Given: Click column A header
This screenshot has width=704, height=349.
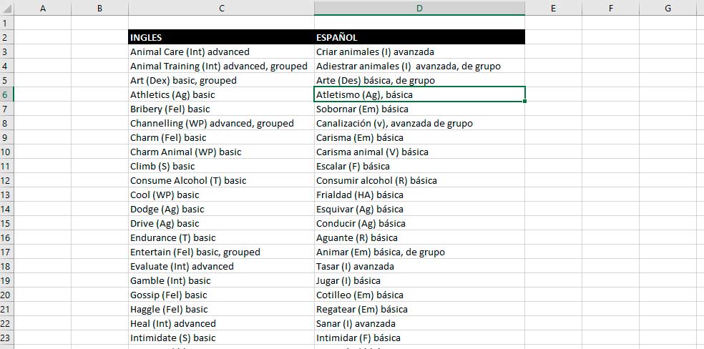Looking at the screenshot, I should point(43,8).
